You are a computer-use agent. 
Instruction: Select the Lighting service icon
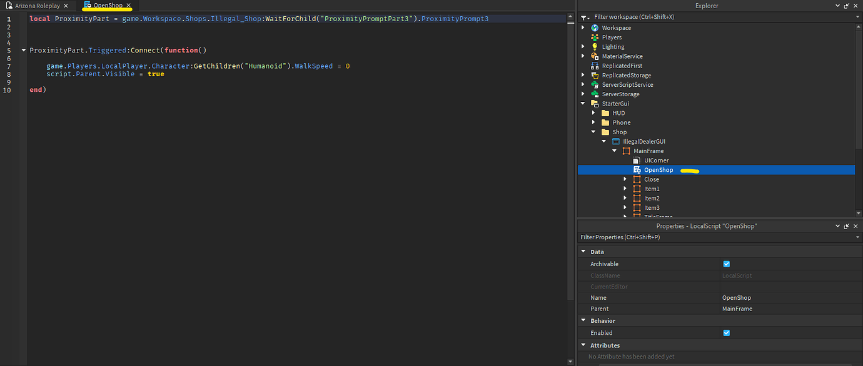[x=595, y=46]
